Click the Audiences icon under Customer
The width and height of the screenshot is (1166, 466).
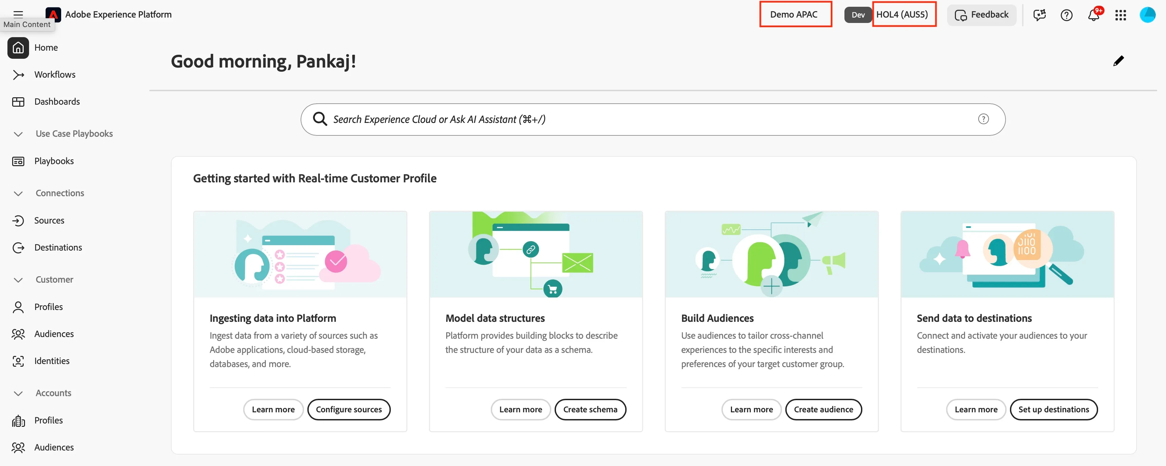pos(18,334)
